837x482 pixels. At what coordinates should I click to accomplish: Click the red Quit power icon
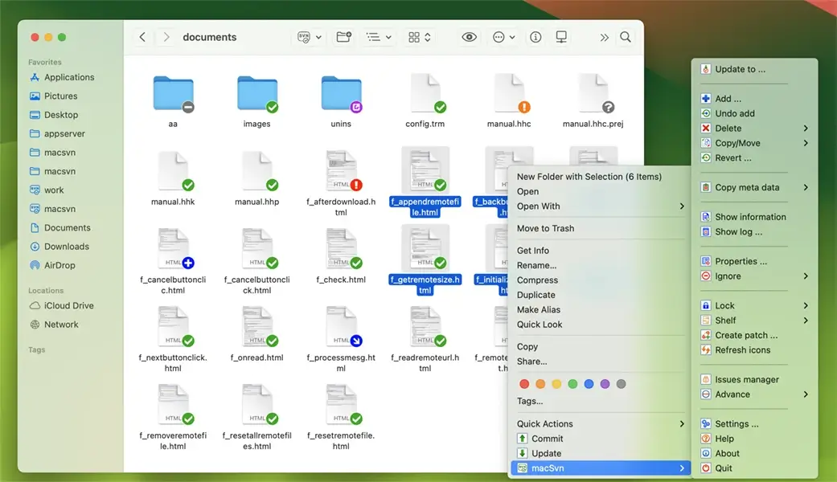tap(706, 468)
